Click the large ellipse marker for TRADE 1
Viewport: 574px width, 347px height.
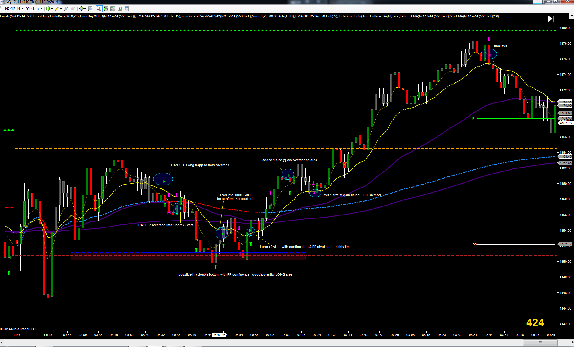[x=163, y=179]
